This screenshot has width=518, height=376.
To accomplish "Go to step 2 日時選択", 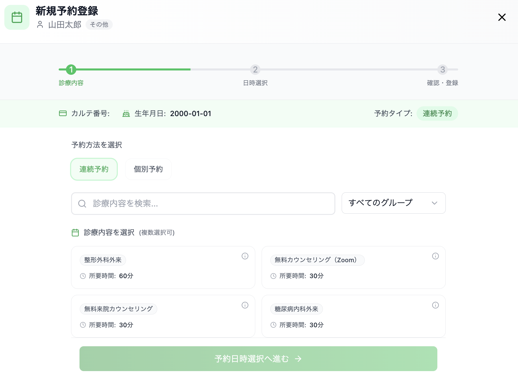I will 255,70.
